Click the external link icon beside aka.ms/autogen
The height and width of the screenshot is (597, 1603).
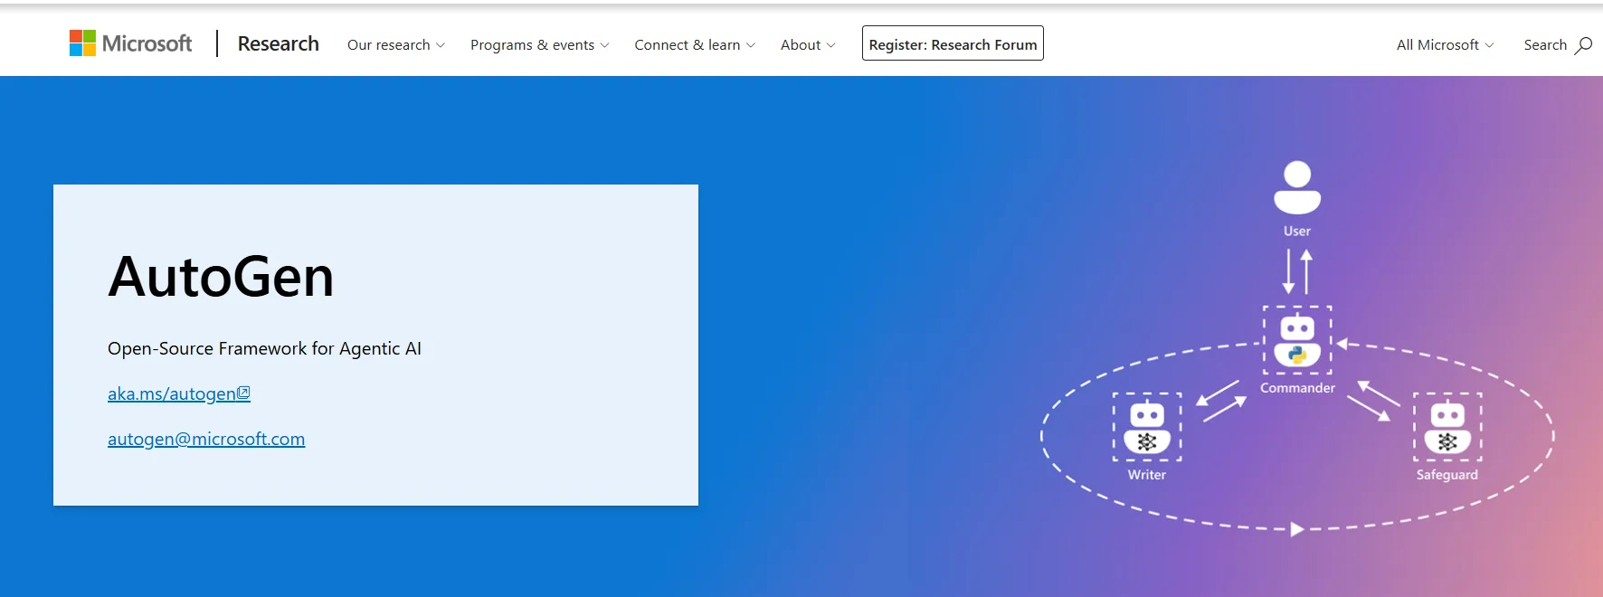243,393
